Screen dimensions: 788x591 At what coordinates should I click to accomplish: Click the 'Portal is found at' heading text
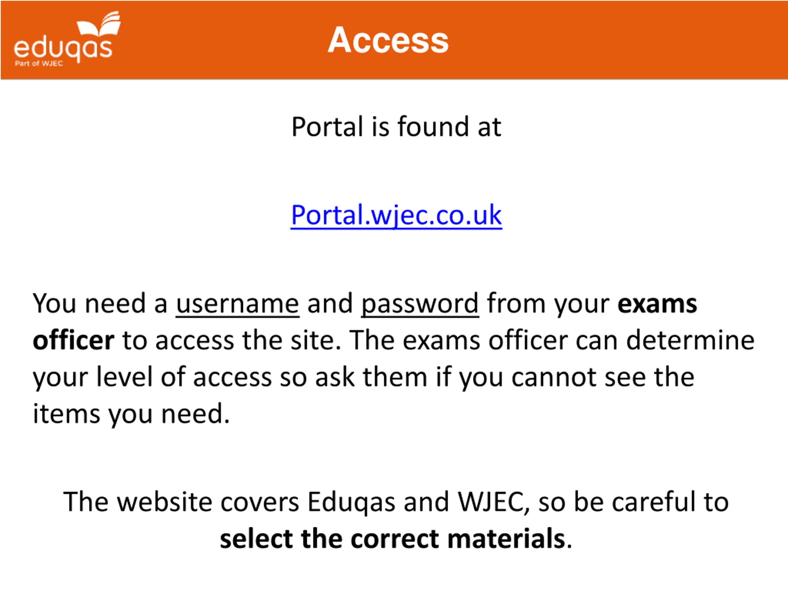(x=396, y=127)
